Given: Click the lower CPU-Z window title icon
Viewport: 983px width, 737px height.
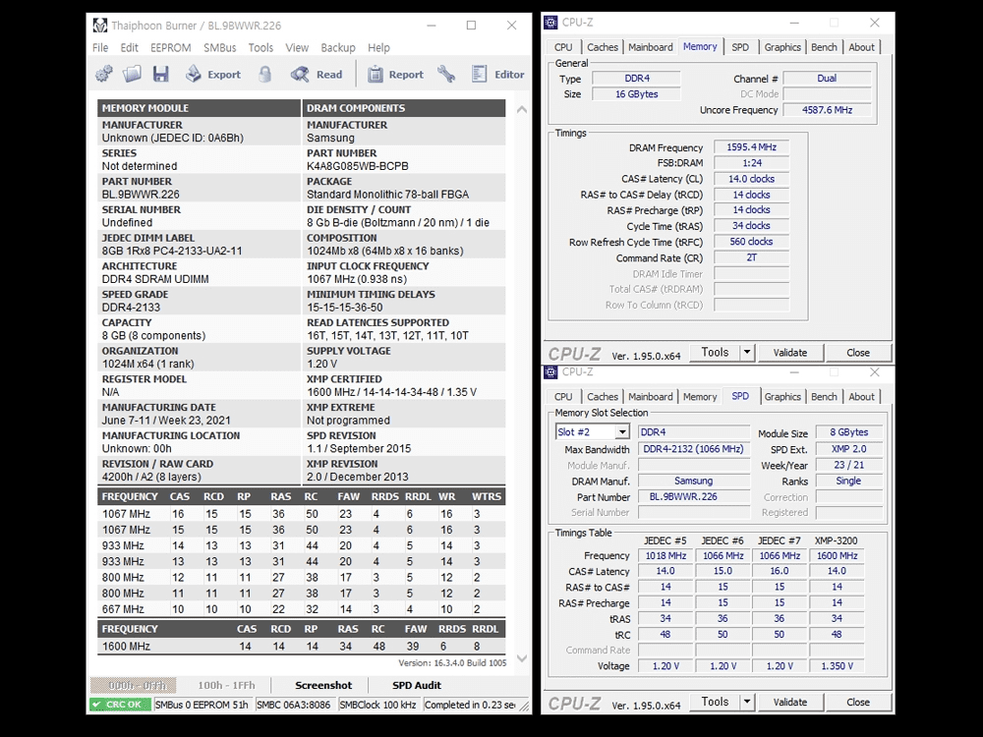Looking at the screenshot, I should coord(550,372).
